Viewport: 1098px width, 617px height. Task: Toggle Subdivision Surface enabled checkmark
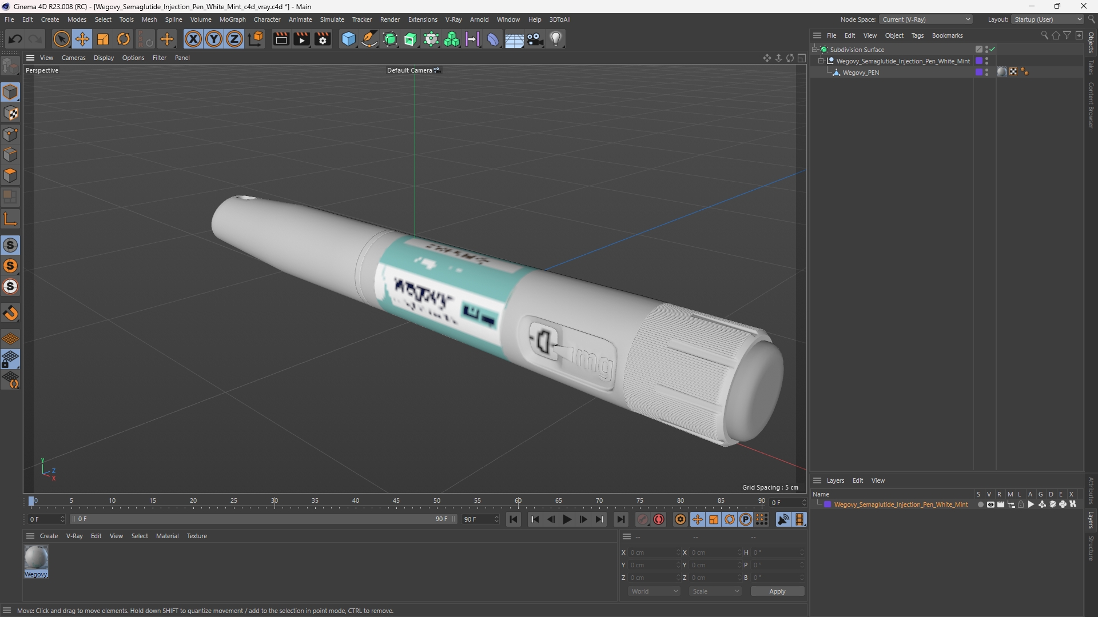pyautogui.click(x=993, y=49)
